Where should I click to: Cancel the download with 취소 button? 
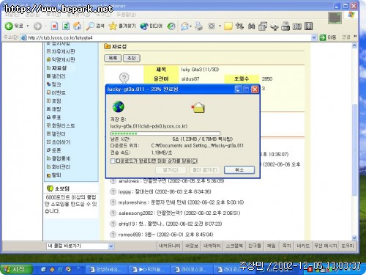coord(239,170)
